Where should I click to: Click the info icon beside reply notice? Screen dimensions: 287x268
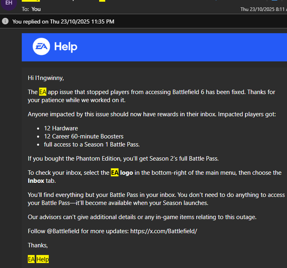(5, 22)
